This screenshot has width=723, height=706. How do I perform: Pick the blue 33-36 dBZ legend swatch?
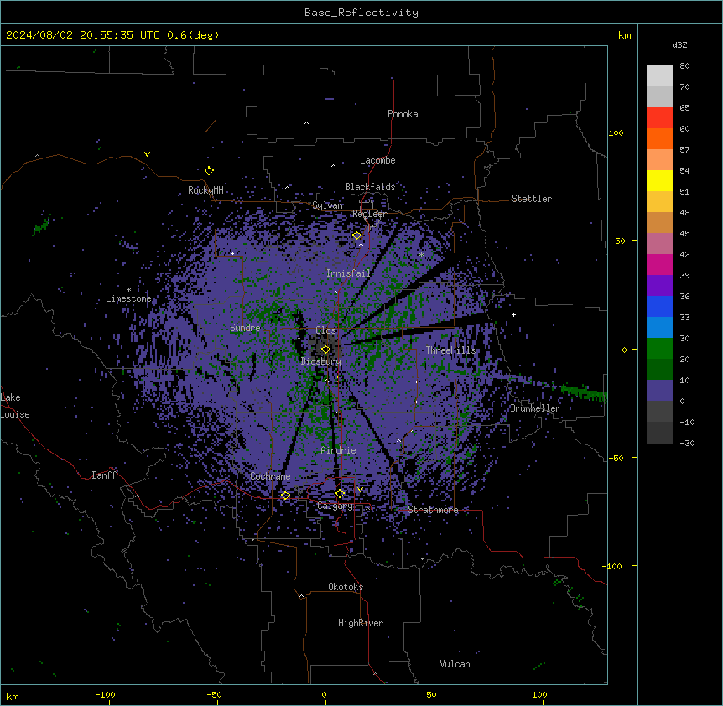click(659, 306)
